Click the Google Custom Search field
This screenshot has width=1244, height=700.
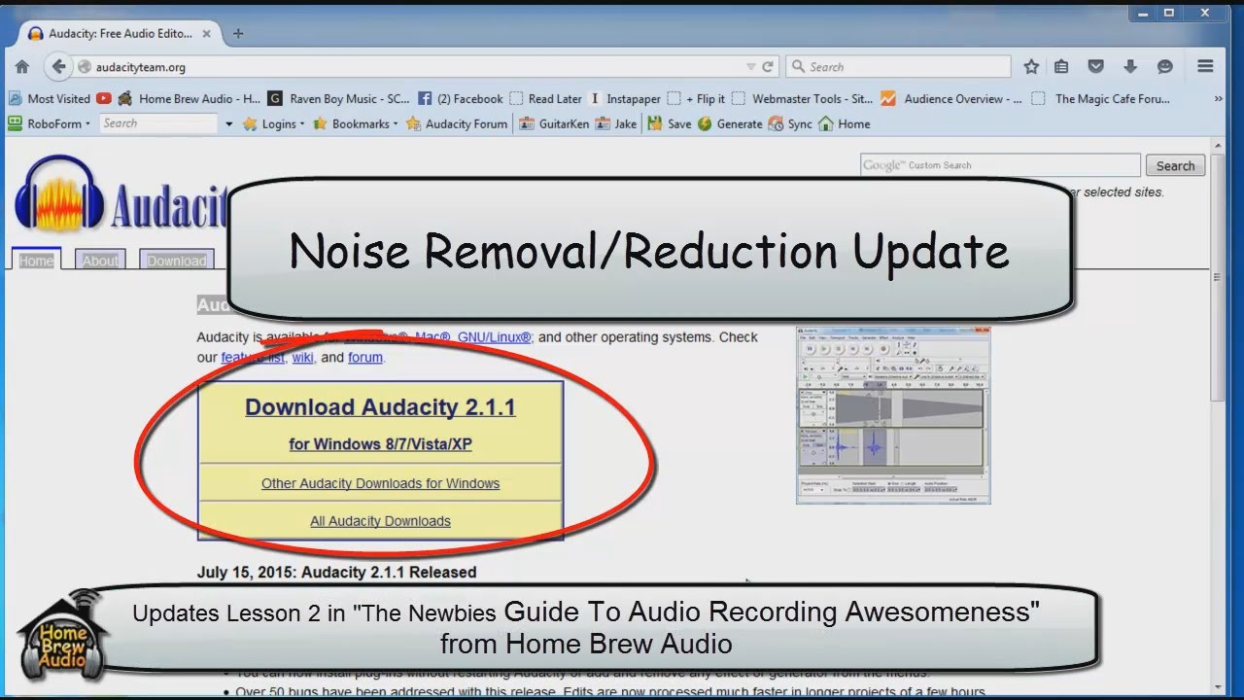[1000, 165]
